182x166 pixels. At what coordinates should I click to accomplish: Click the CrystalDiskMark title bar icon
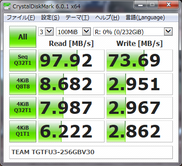click(x=7, y=6)
